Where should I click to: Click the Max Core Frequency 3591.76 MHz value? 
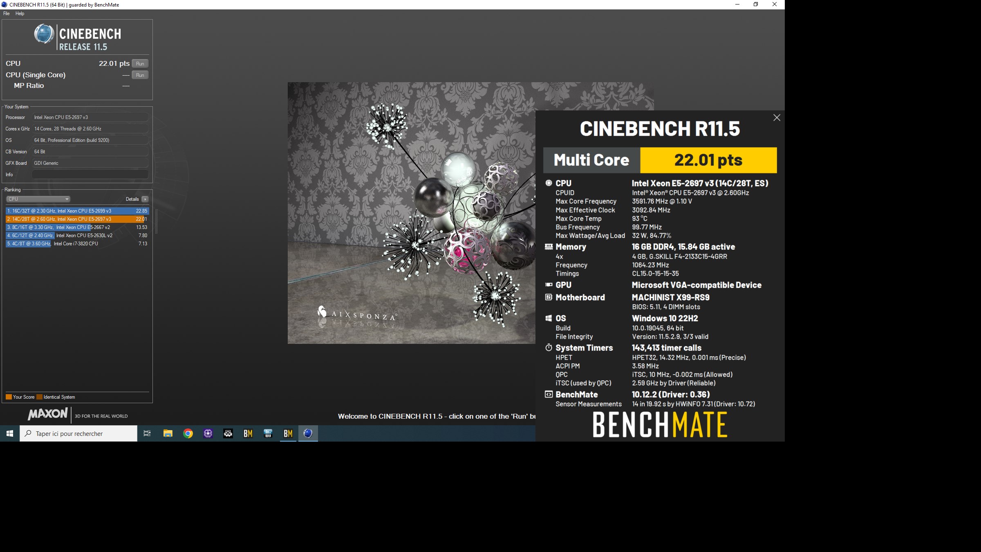coord(661,202)
